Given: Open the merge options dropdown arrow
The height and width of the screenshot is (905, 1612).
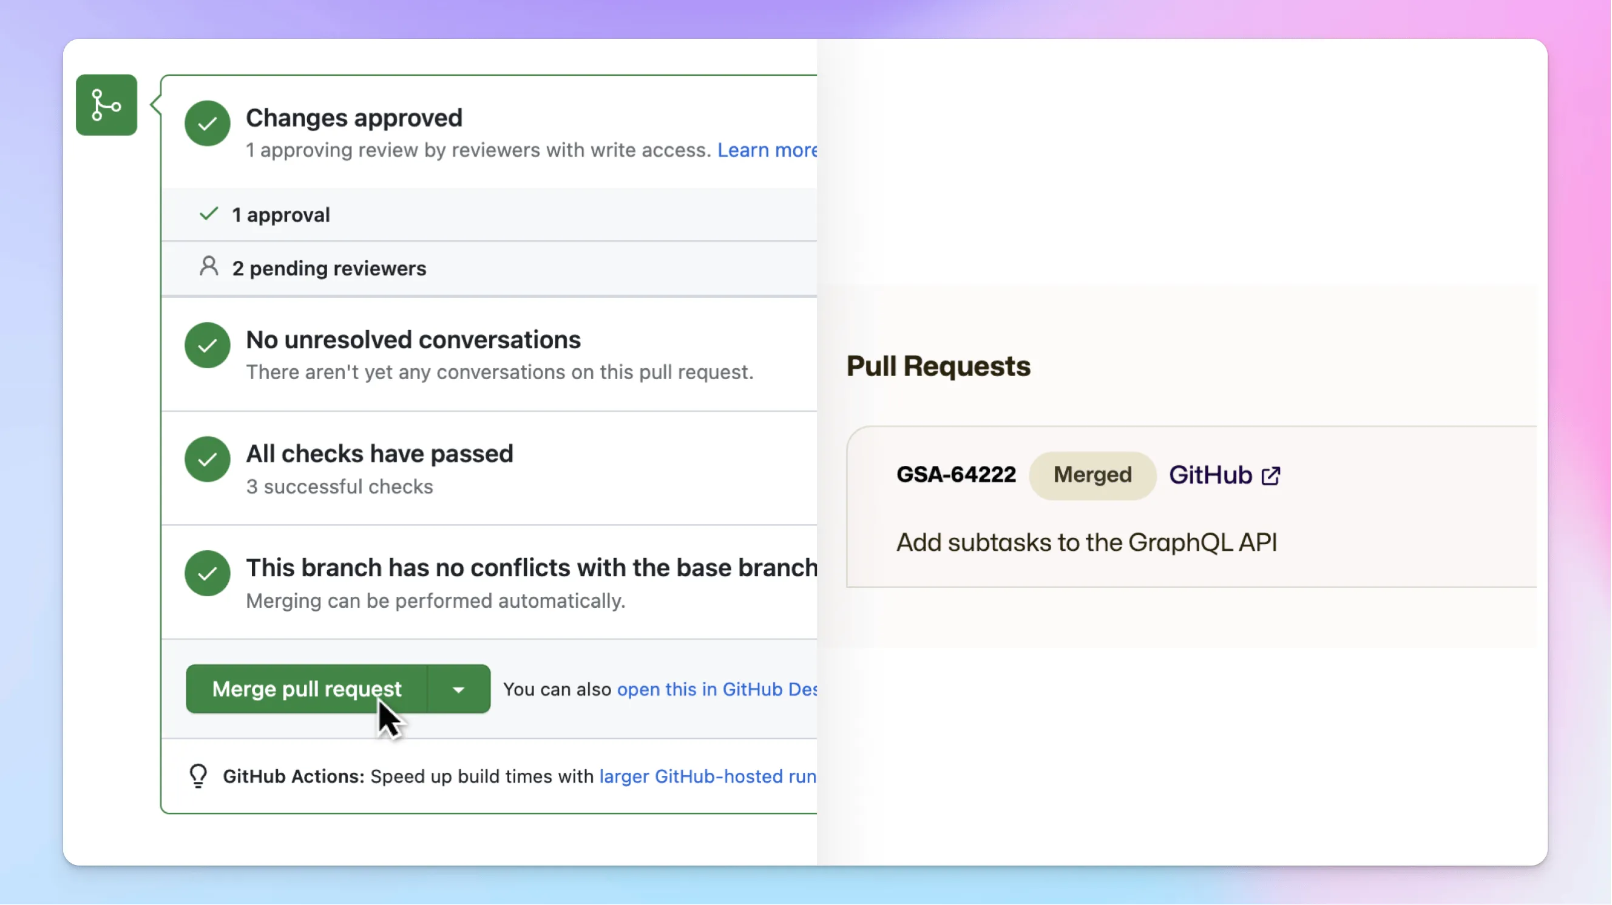Looking at the screenshot, I should pyautogui.click(x=459, y=689).
